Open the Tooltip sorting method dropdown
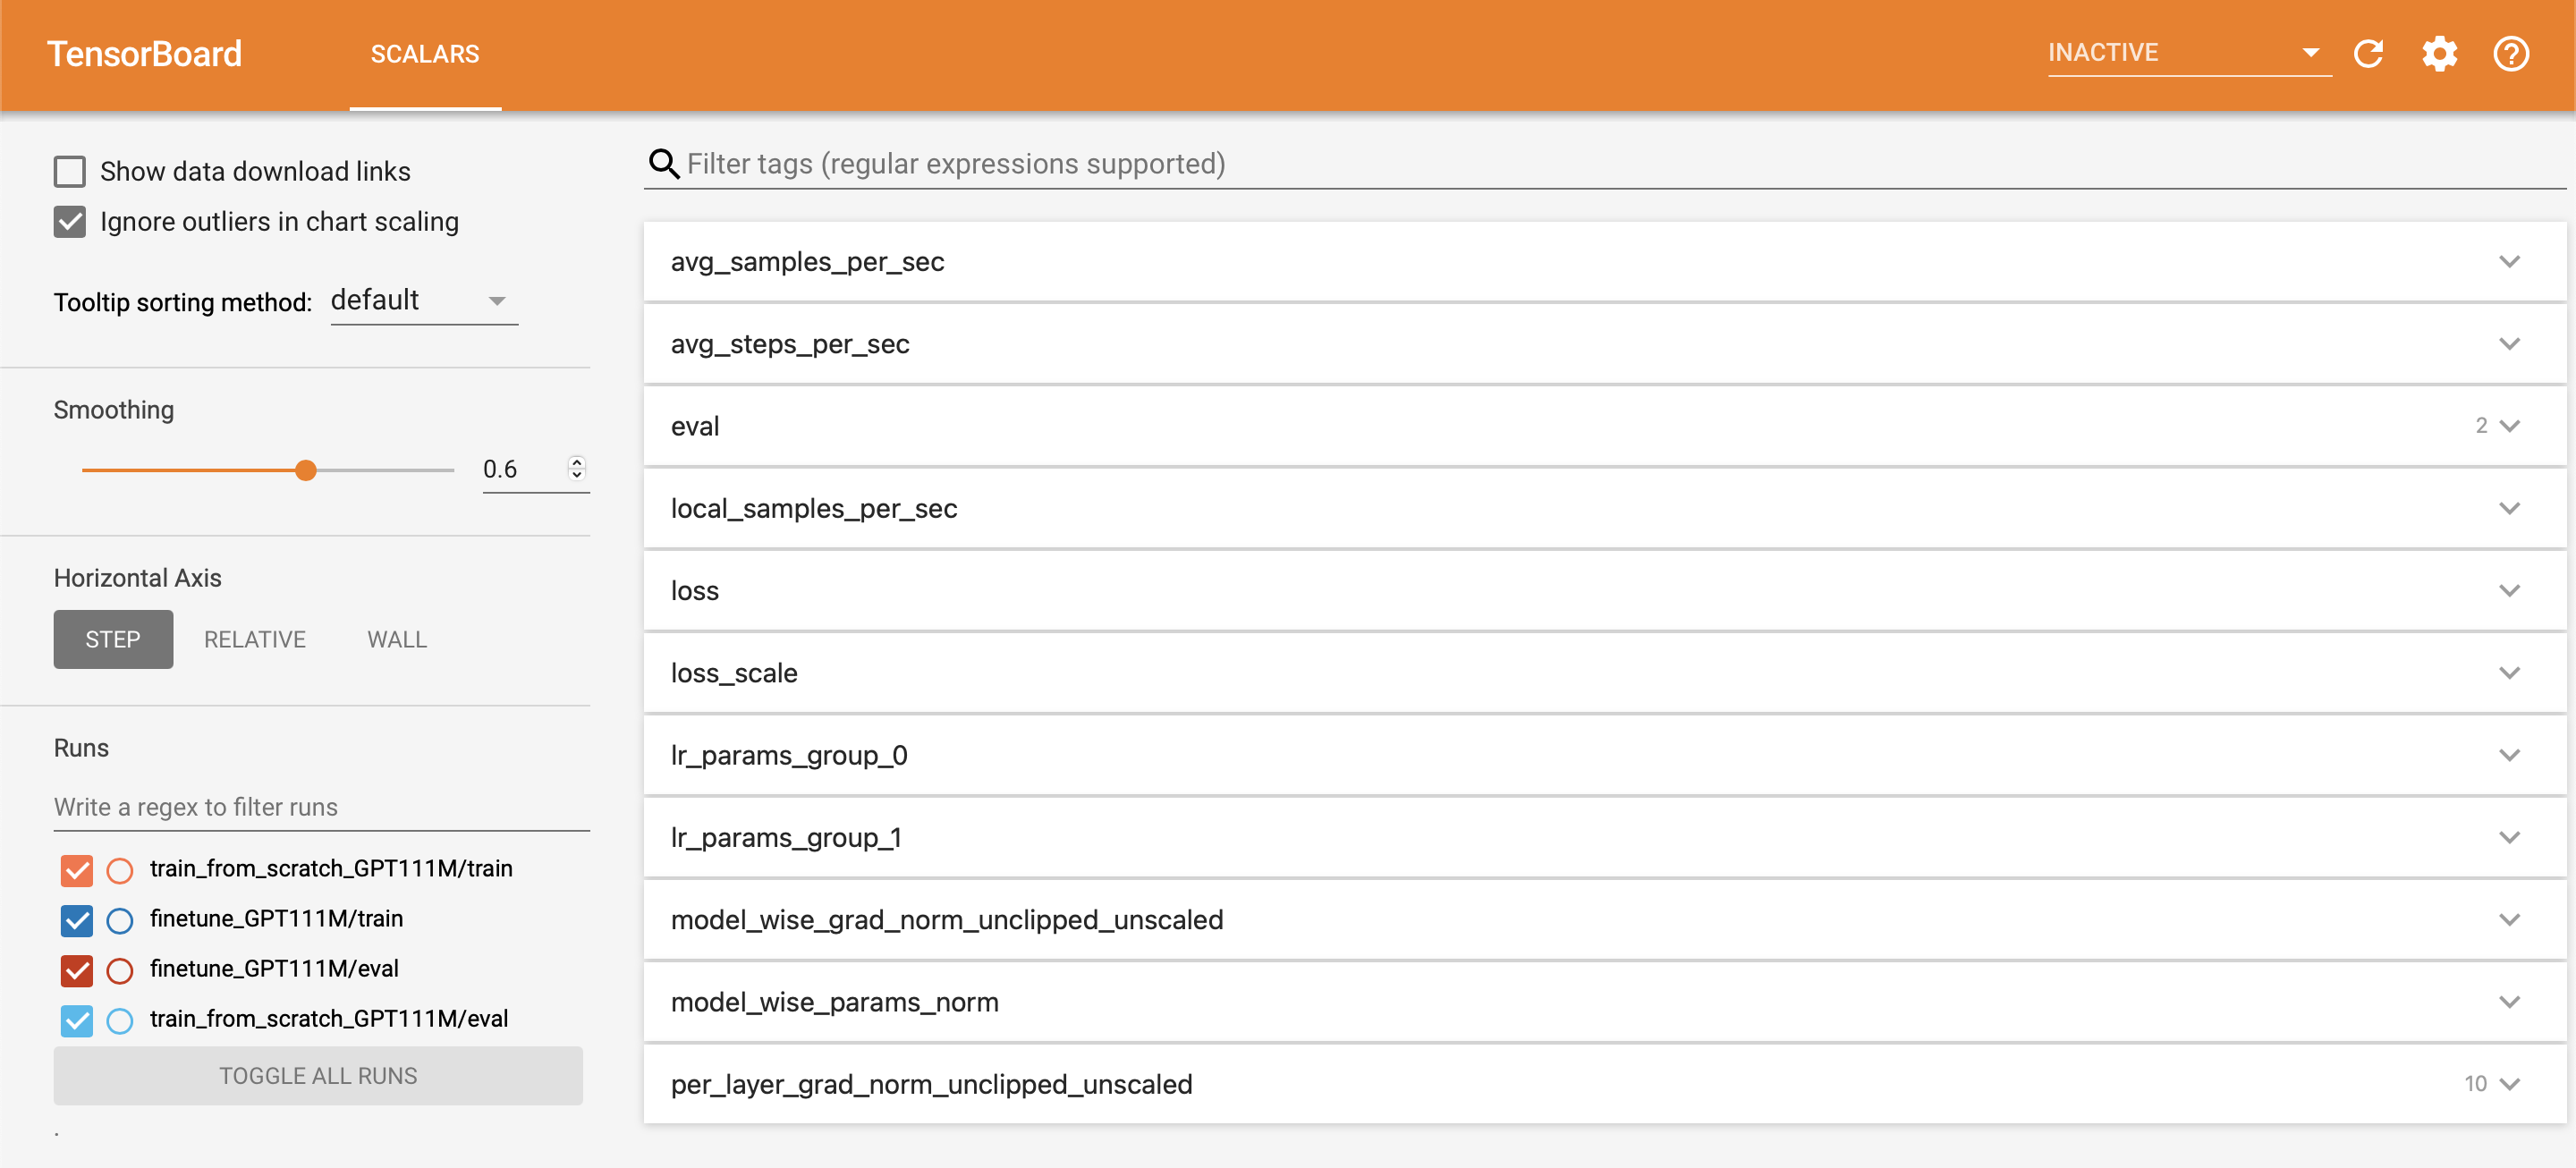Screen dimensions: 2576x1168 pyautogui.click(x=424, y=301)
